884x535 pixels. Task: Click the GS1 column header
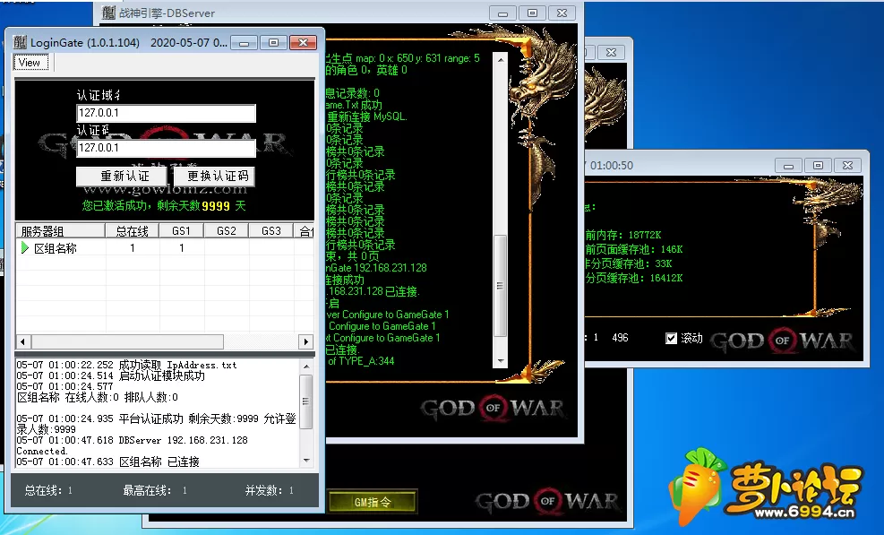click(x=182, y=231)
